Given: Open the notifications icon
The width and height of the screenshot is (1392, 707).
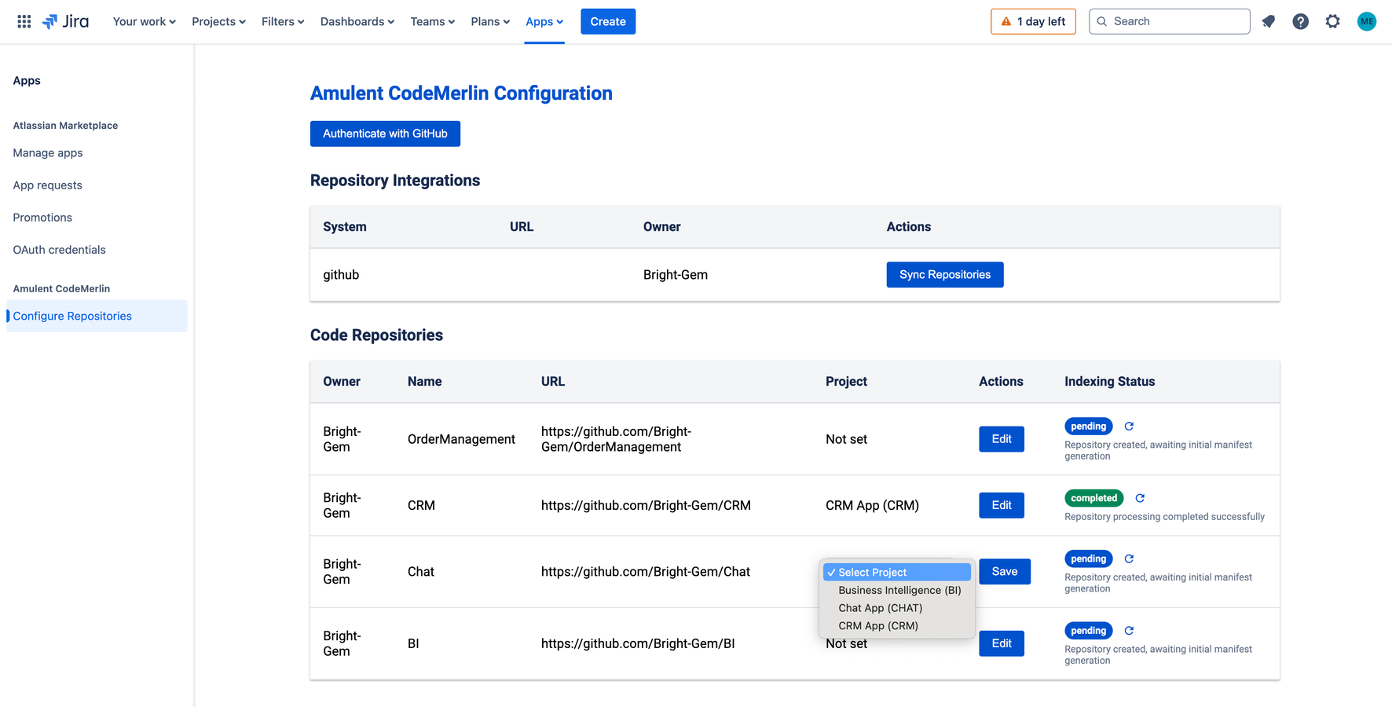Looking at the screenshot, I should [x=1268, y=21].
